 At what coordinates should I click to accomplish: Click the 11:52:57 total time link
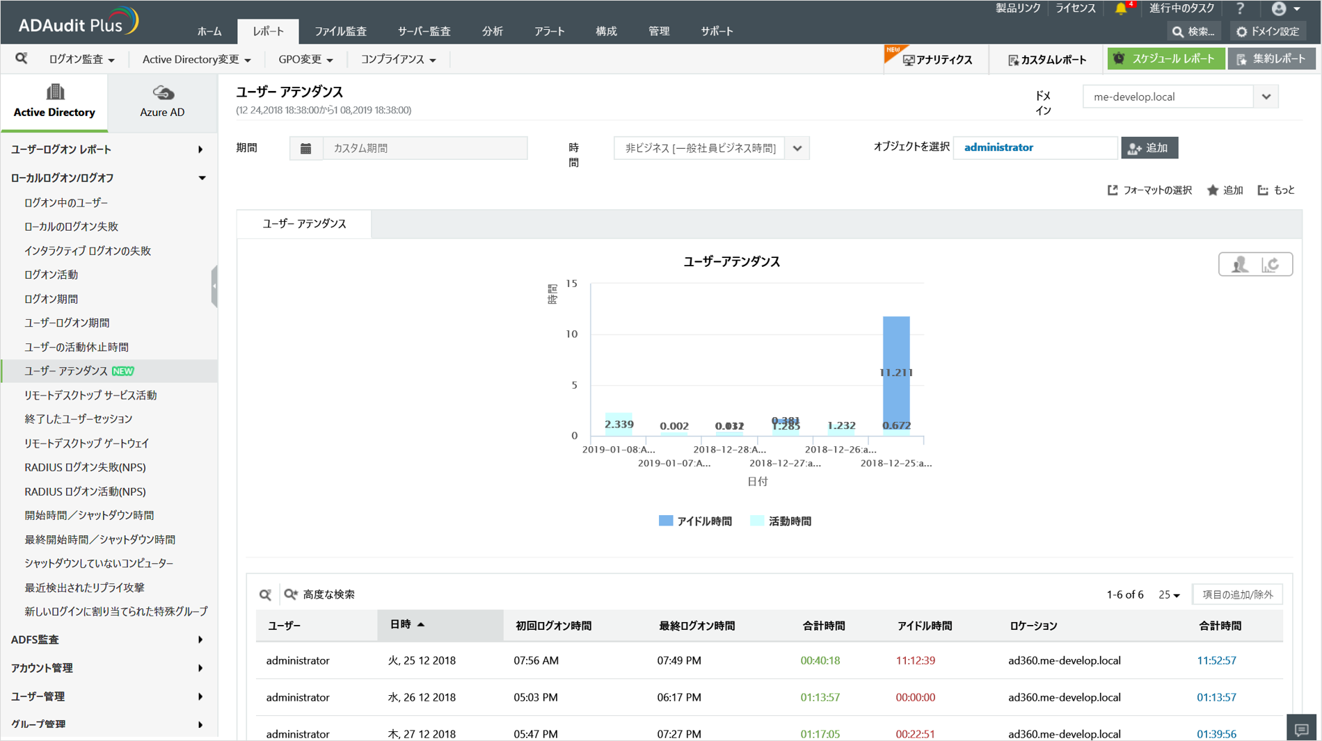point(1216,660)
